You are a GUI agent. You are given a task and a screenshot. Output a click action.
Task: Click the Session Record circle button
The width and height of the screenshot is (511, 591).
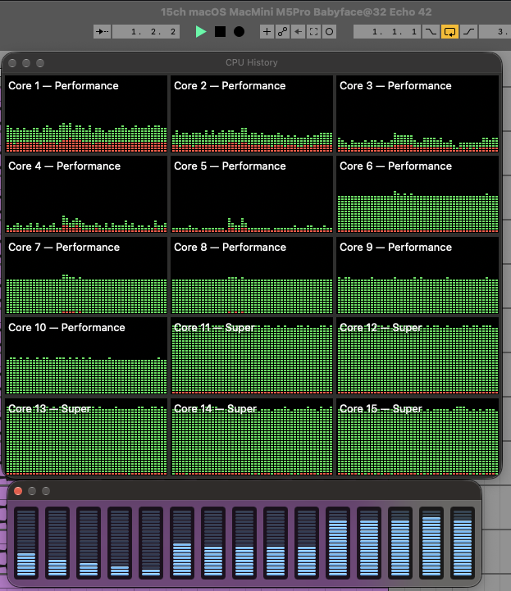[329, 32]
